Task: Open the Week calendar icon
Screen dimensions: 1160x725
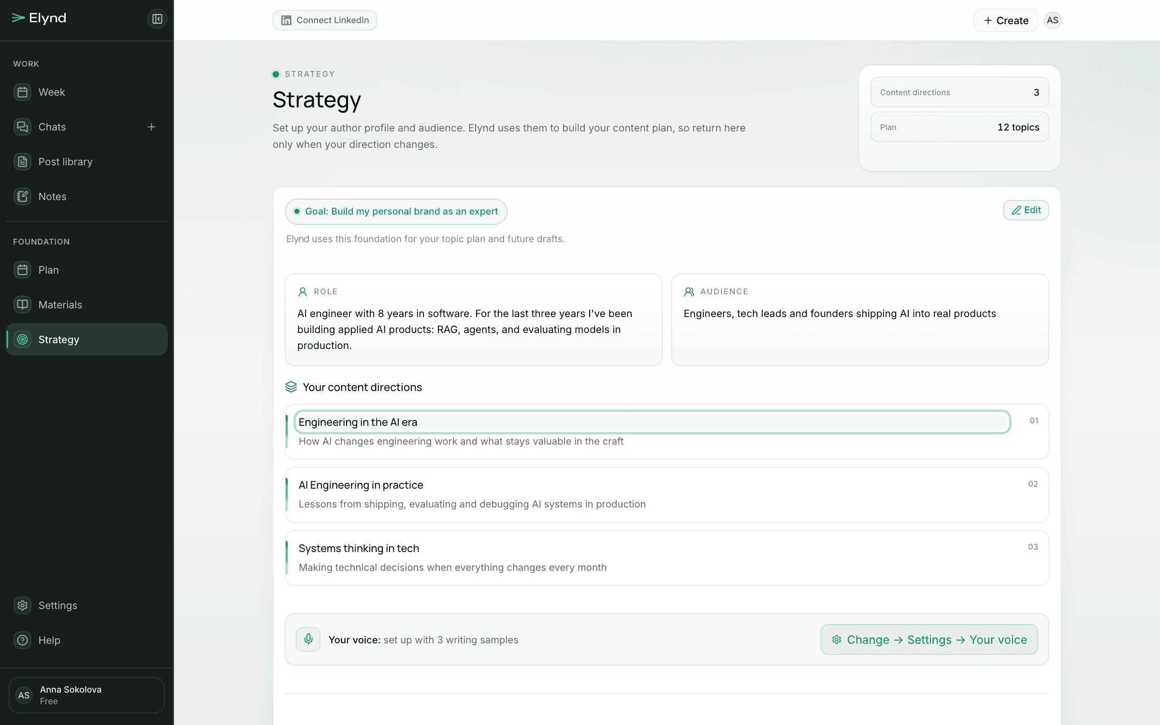Action: click(x=22, y=92)
